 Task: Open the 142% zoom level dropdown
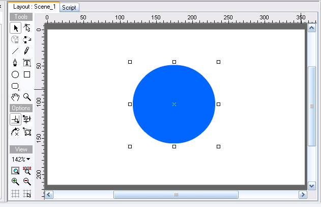21,160
